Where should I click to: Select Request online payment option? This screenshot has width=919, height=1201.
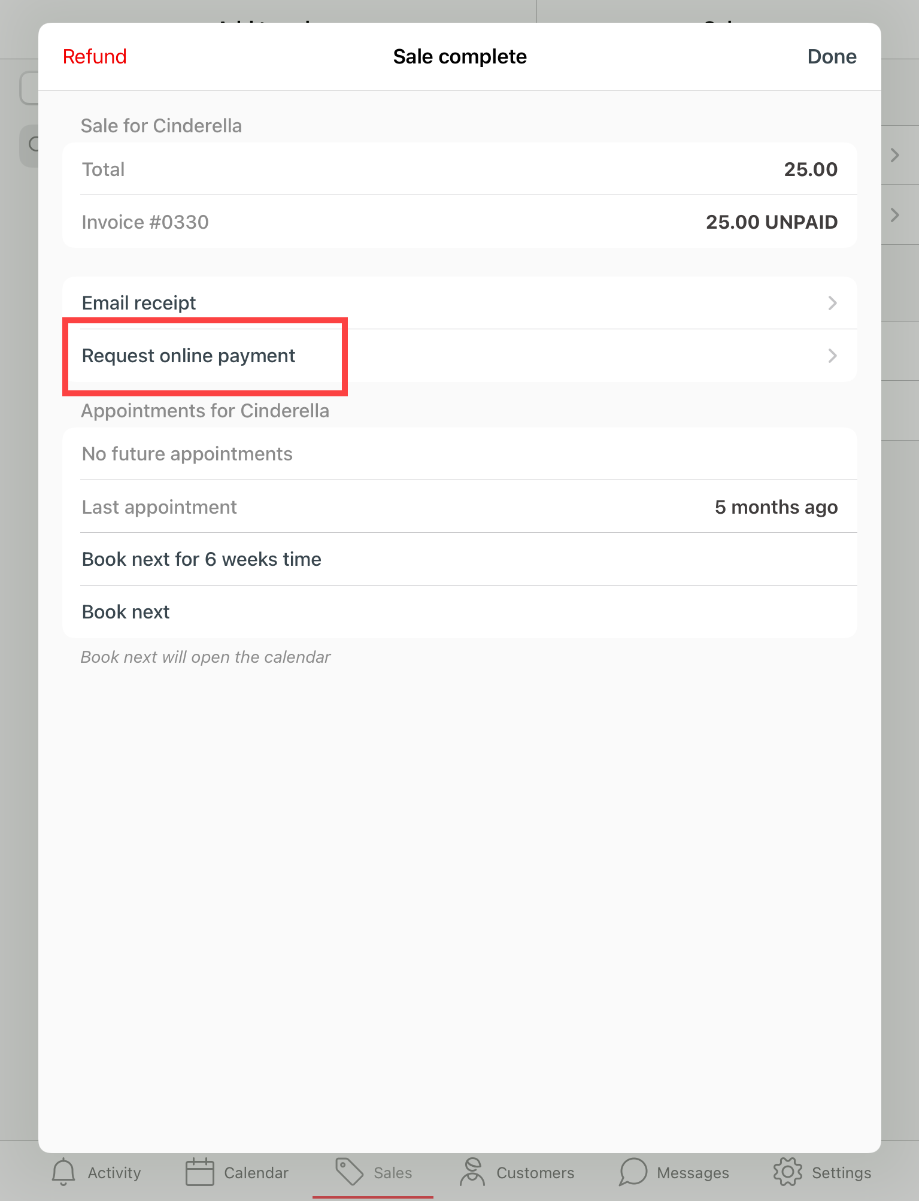coord(189,356)
